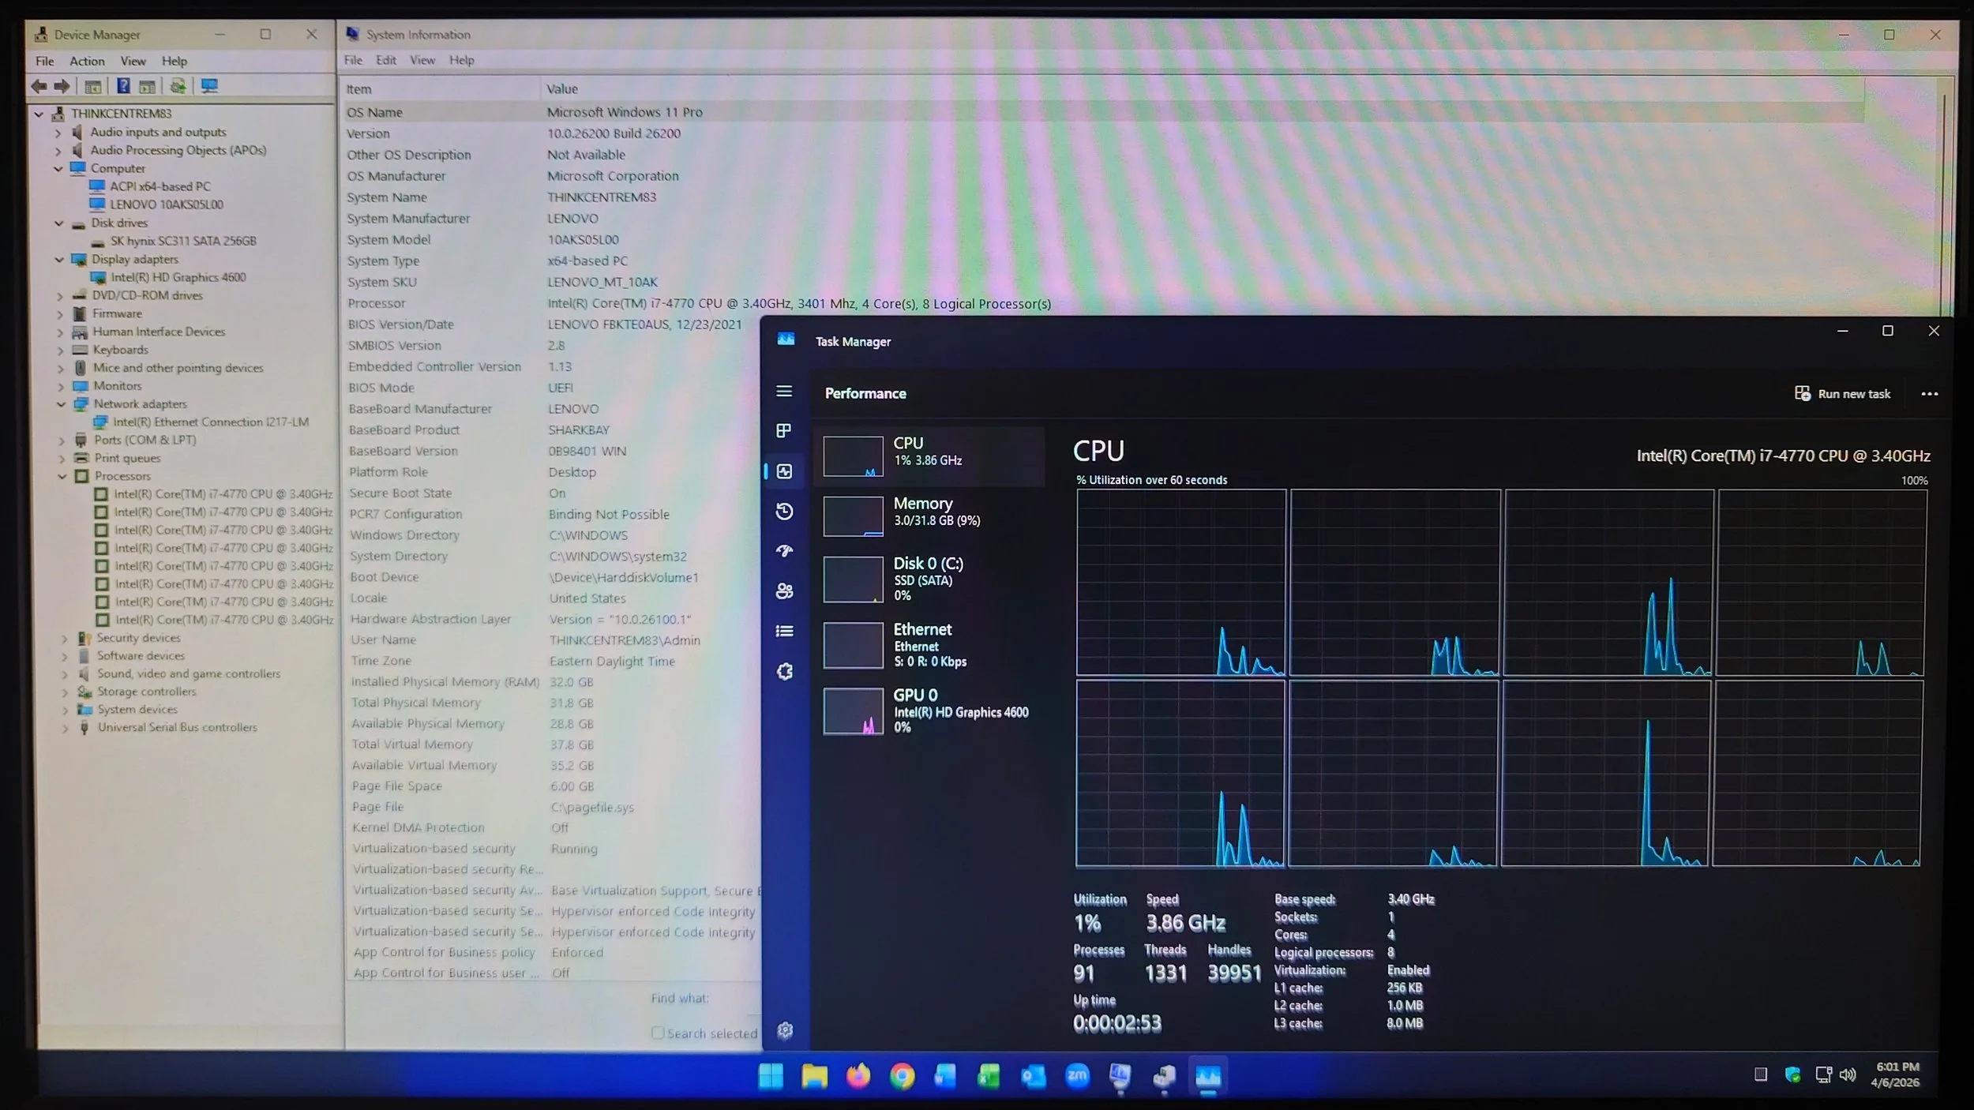Open Zoom from the taskbar
The width and height of the screenshot is (1974, 1110).
[x=1077, y=1076]
